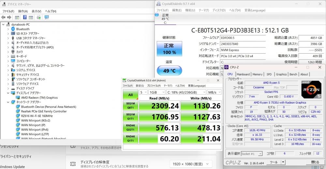The image size is (326, 169).
Task: Switch to About tab in CPU-Z
Action: click(x=304, y=74)
